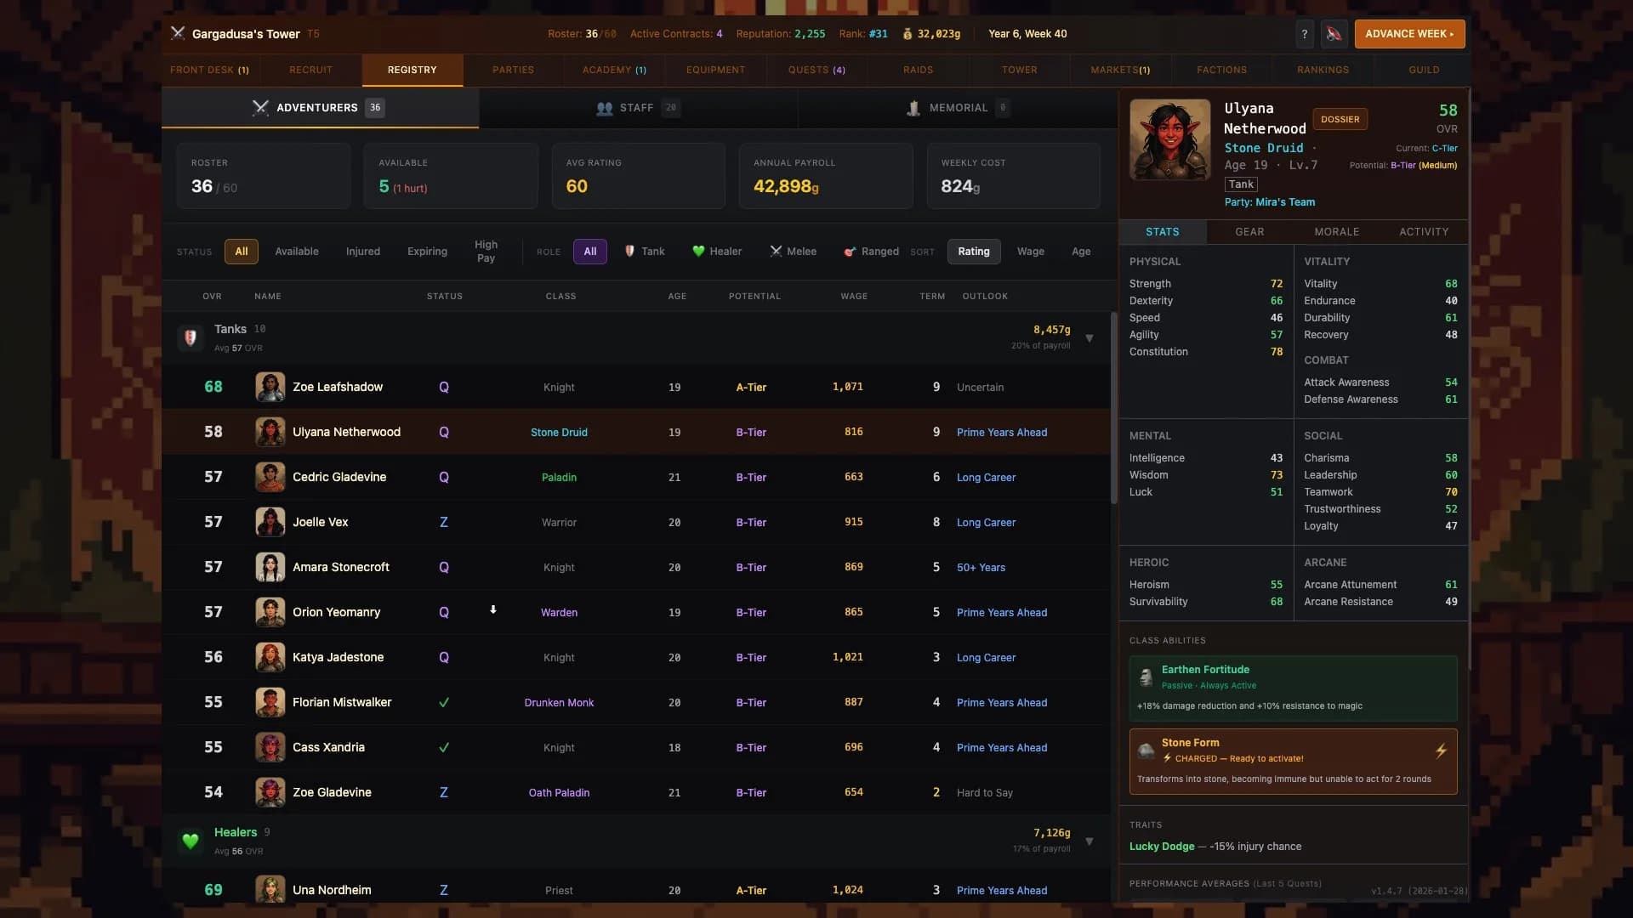Click Florian Mistwalker's green checkmark status

pos(444,703)
